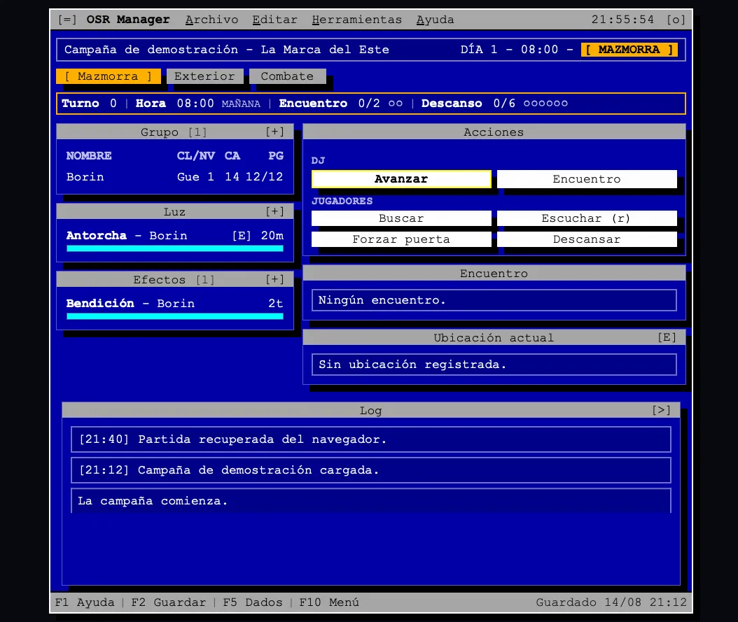Toggle the [E] marker on Antorcha
738x622 pixels.
click(x=242, y=236)
